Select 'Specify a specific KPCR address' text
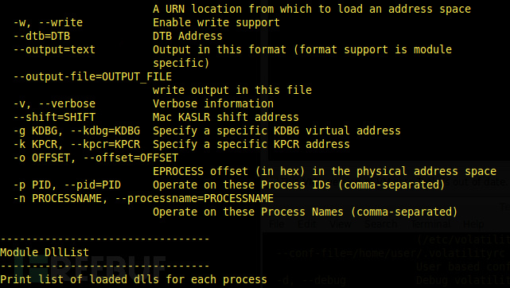 251,144
